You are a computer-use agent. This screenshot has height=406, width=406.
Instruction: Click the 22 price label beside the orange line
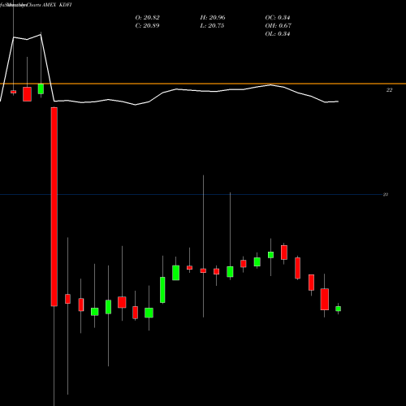pos(389,90)
